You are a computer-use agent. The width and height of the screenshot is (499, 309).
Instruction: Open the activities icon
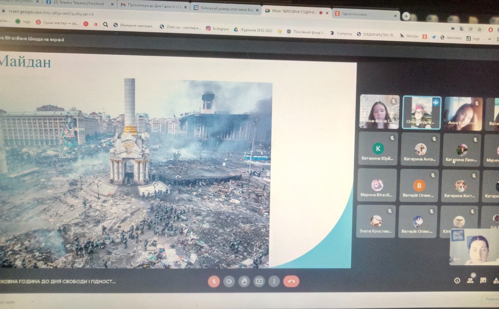tap(495, 280)
